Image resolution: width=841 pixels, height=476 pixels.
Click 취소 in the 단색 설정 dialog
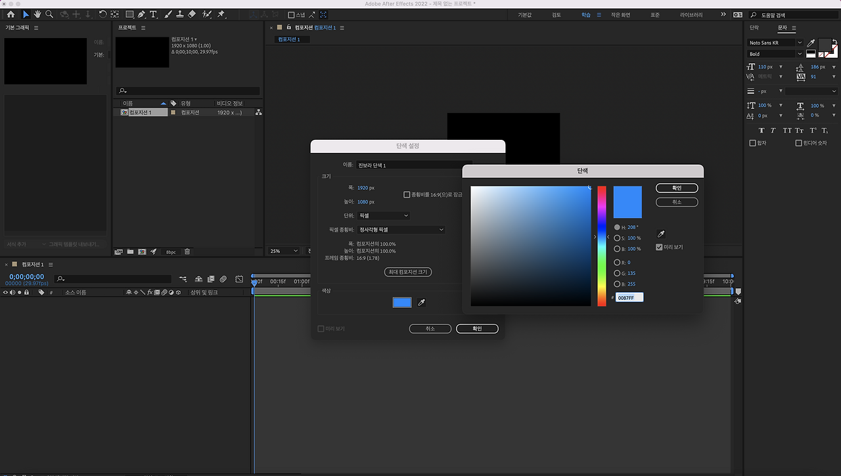tap(430, 328)
